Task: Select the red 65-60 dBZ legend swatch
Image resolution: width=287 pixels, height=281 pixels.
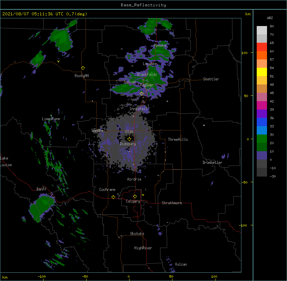Action: click(x=262, y=47)
